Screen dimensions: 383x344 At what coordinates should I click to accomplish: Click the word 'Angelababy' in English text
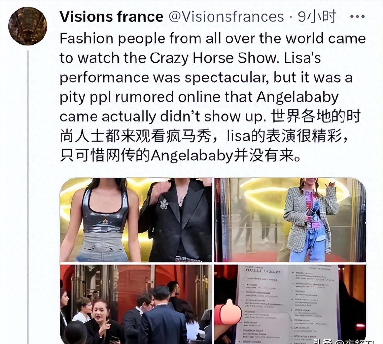297,98
